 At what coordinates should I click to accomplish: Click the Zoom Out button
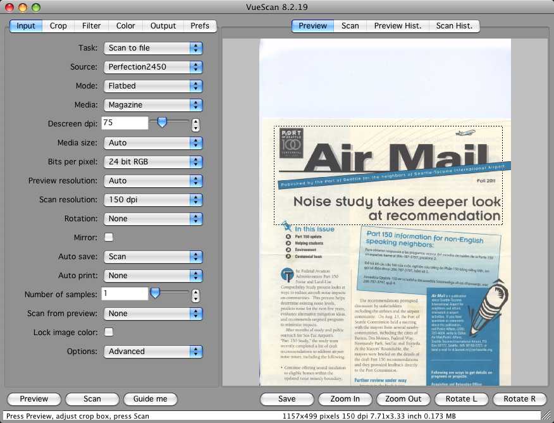(403, 399)
